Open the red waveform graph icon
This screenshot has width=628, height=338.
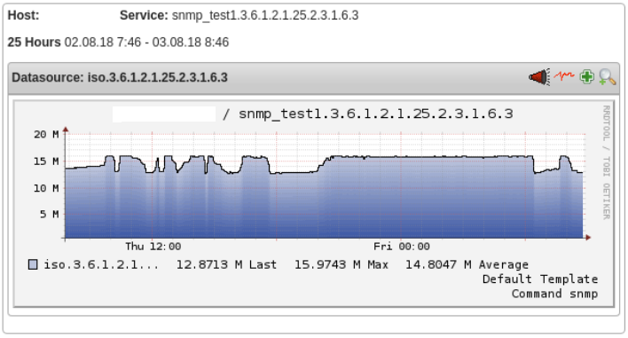coord(564,75)
